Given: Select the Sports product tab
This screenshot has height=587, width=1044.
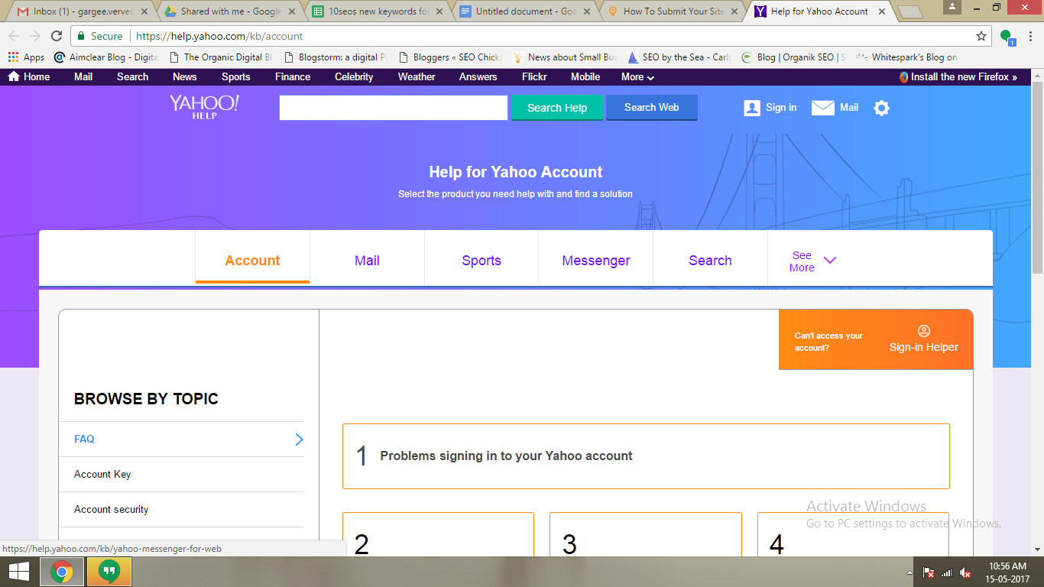Looking at the screenshot, I should pos(481,260).
